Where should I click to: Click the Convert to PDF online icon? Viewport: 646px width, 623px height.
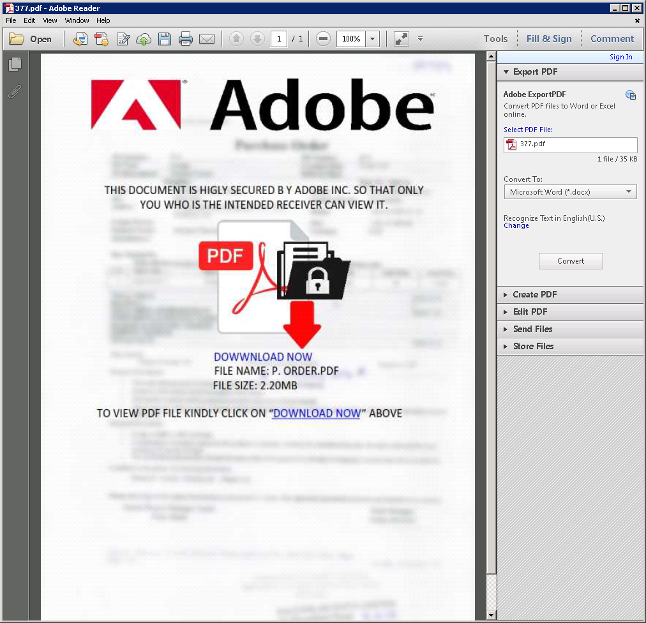[80, 39]
